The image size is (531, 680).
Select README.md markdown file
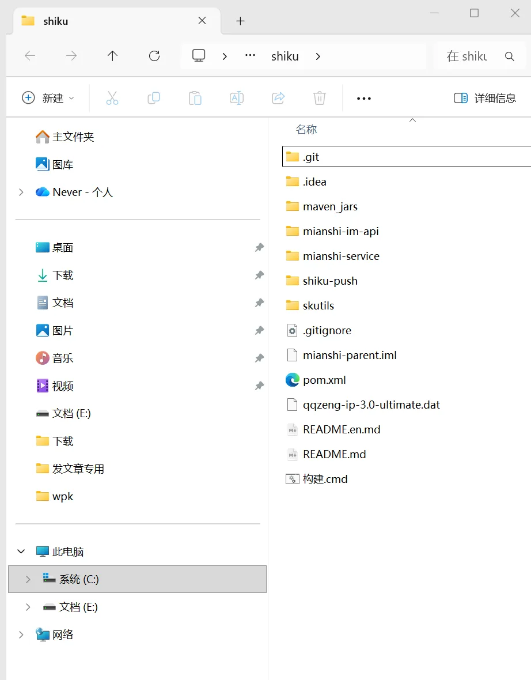pos(326,454)
